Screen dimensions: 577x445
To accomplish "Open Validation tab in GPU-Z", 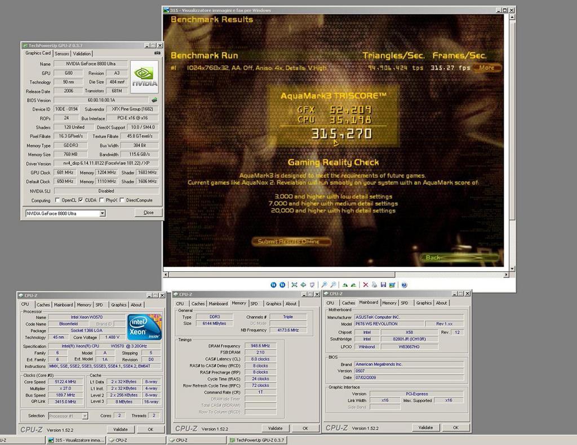I will 82,54.
